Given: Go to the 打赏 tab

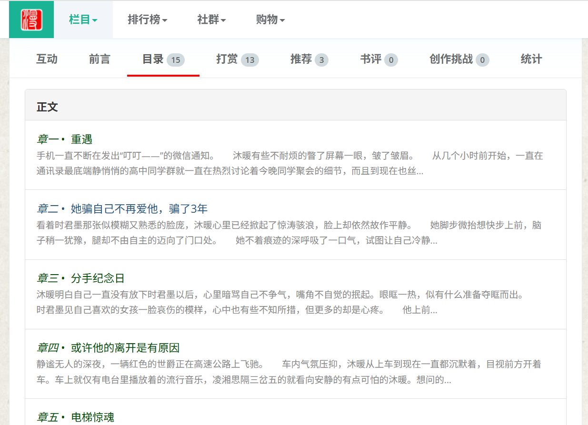Looking at the screenshot, I should [237, 59].
